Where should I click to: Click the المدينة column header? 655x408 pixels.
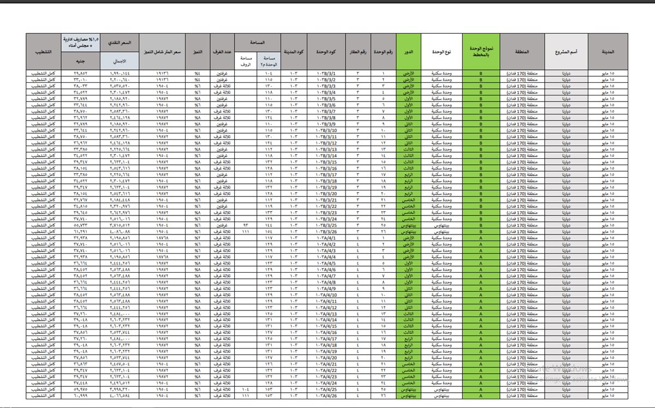[x=609, y=51]
